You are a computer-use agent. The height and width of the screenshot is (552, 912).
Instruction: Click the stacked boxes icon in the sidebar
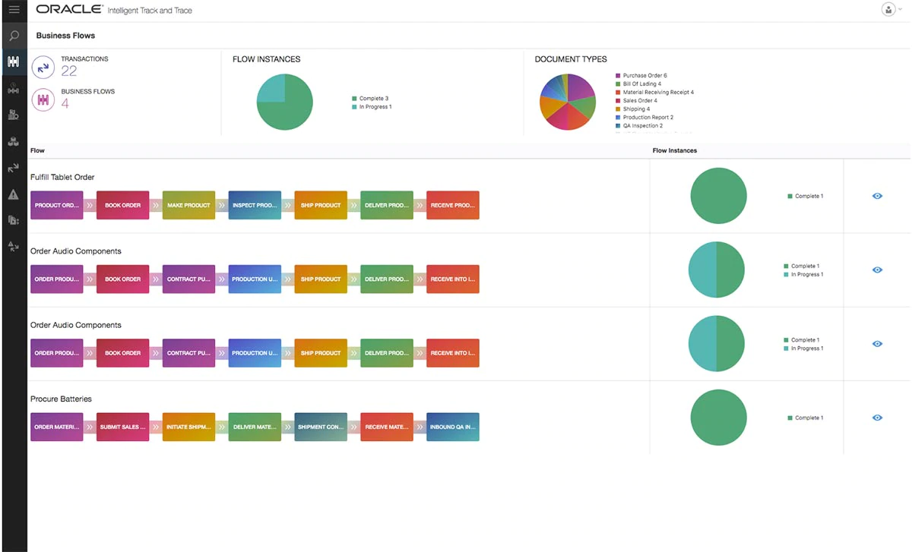click(14, 141)
